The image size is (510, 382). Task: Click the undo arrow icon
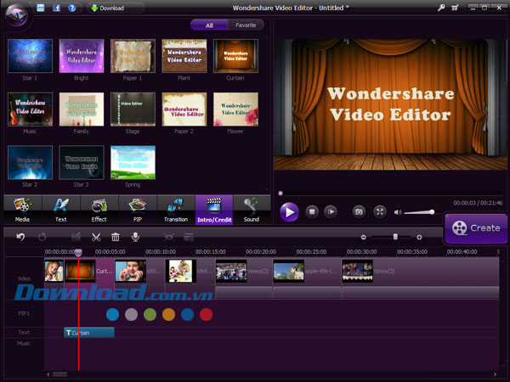pos(20,237)
